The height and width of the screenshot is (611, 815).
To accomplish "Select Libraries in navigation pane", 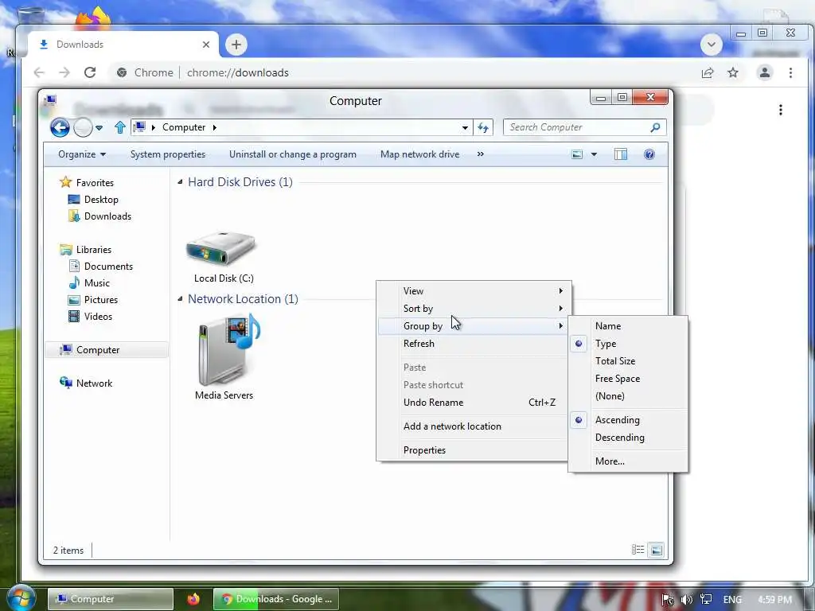I will pyautogui.click(x=94, y=249).
